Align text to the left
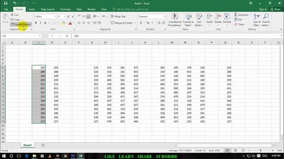Screen dimensions: 284x159 [x=79, y=23]
